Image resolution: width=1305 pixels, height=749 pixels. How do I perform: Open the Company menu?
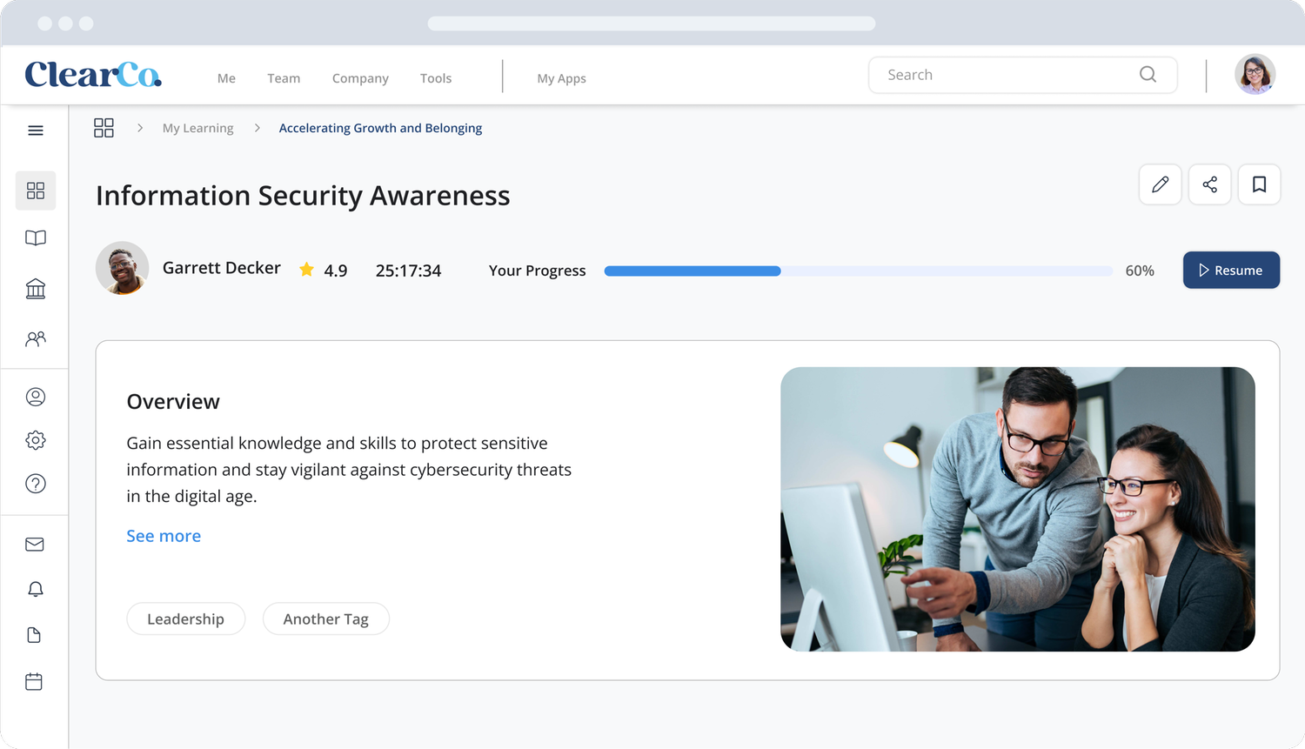[x=360, y=78]
